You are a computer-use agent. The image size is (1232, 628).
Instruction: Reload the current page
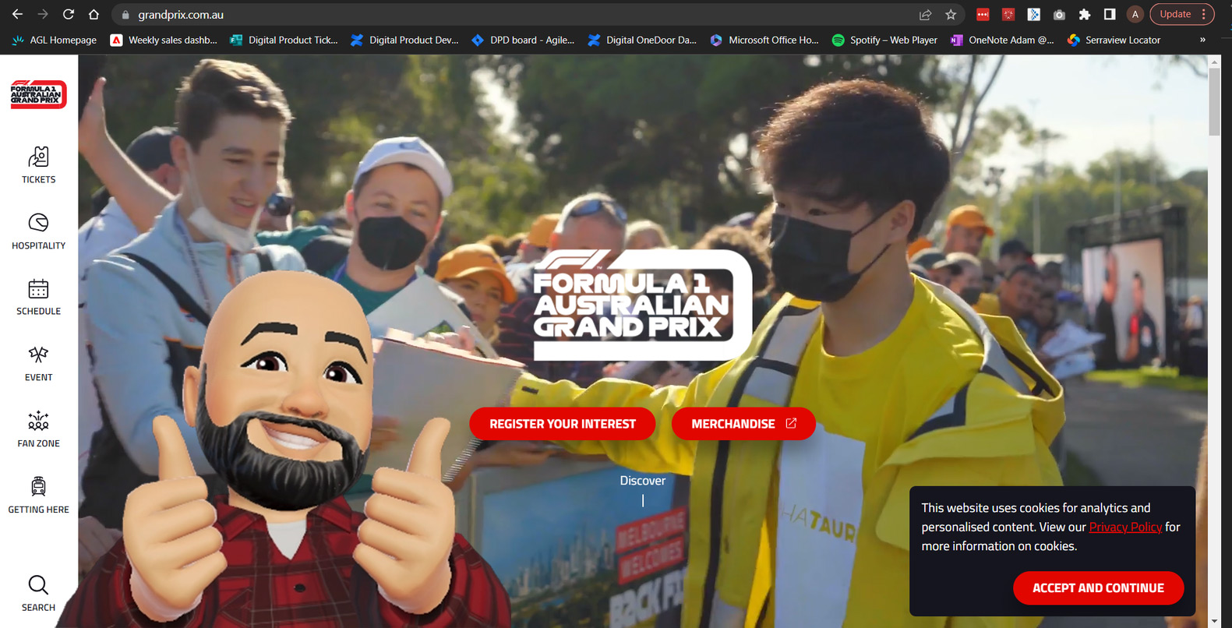(x=69, y=14)
